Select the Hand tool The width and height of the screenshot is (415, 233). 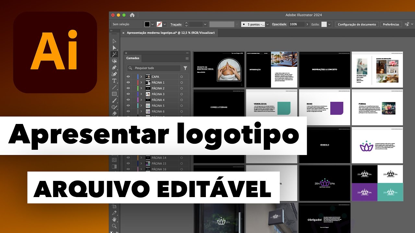(x=114, y=219)
